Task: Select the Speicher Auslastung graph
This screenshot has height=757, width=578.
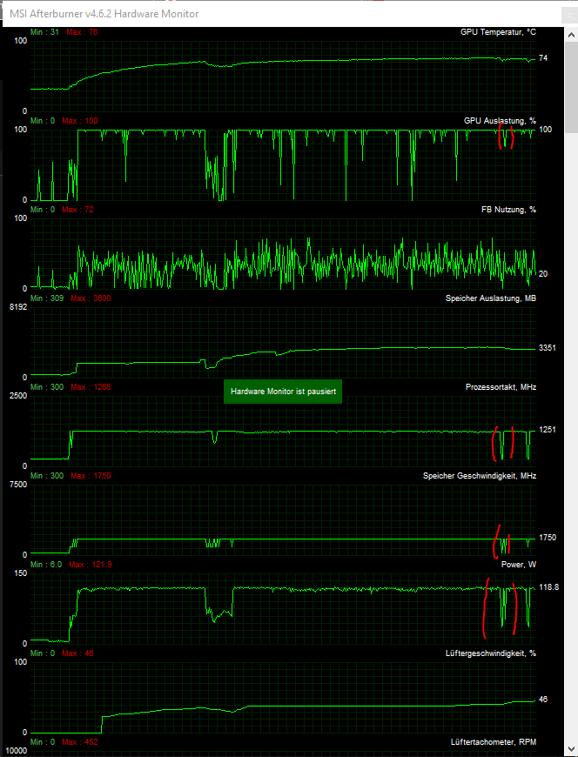Action: [x=283, y=342]
